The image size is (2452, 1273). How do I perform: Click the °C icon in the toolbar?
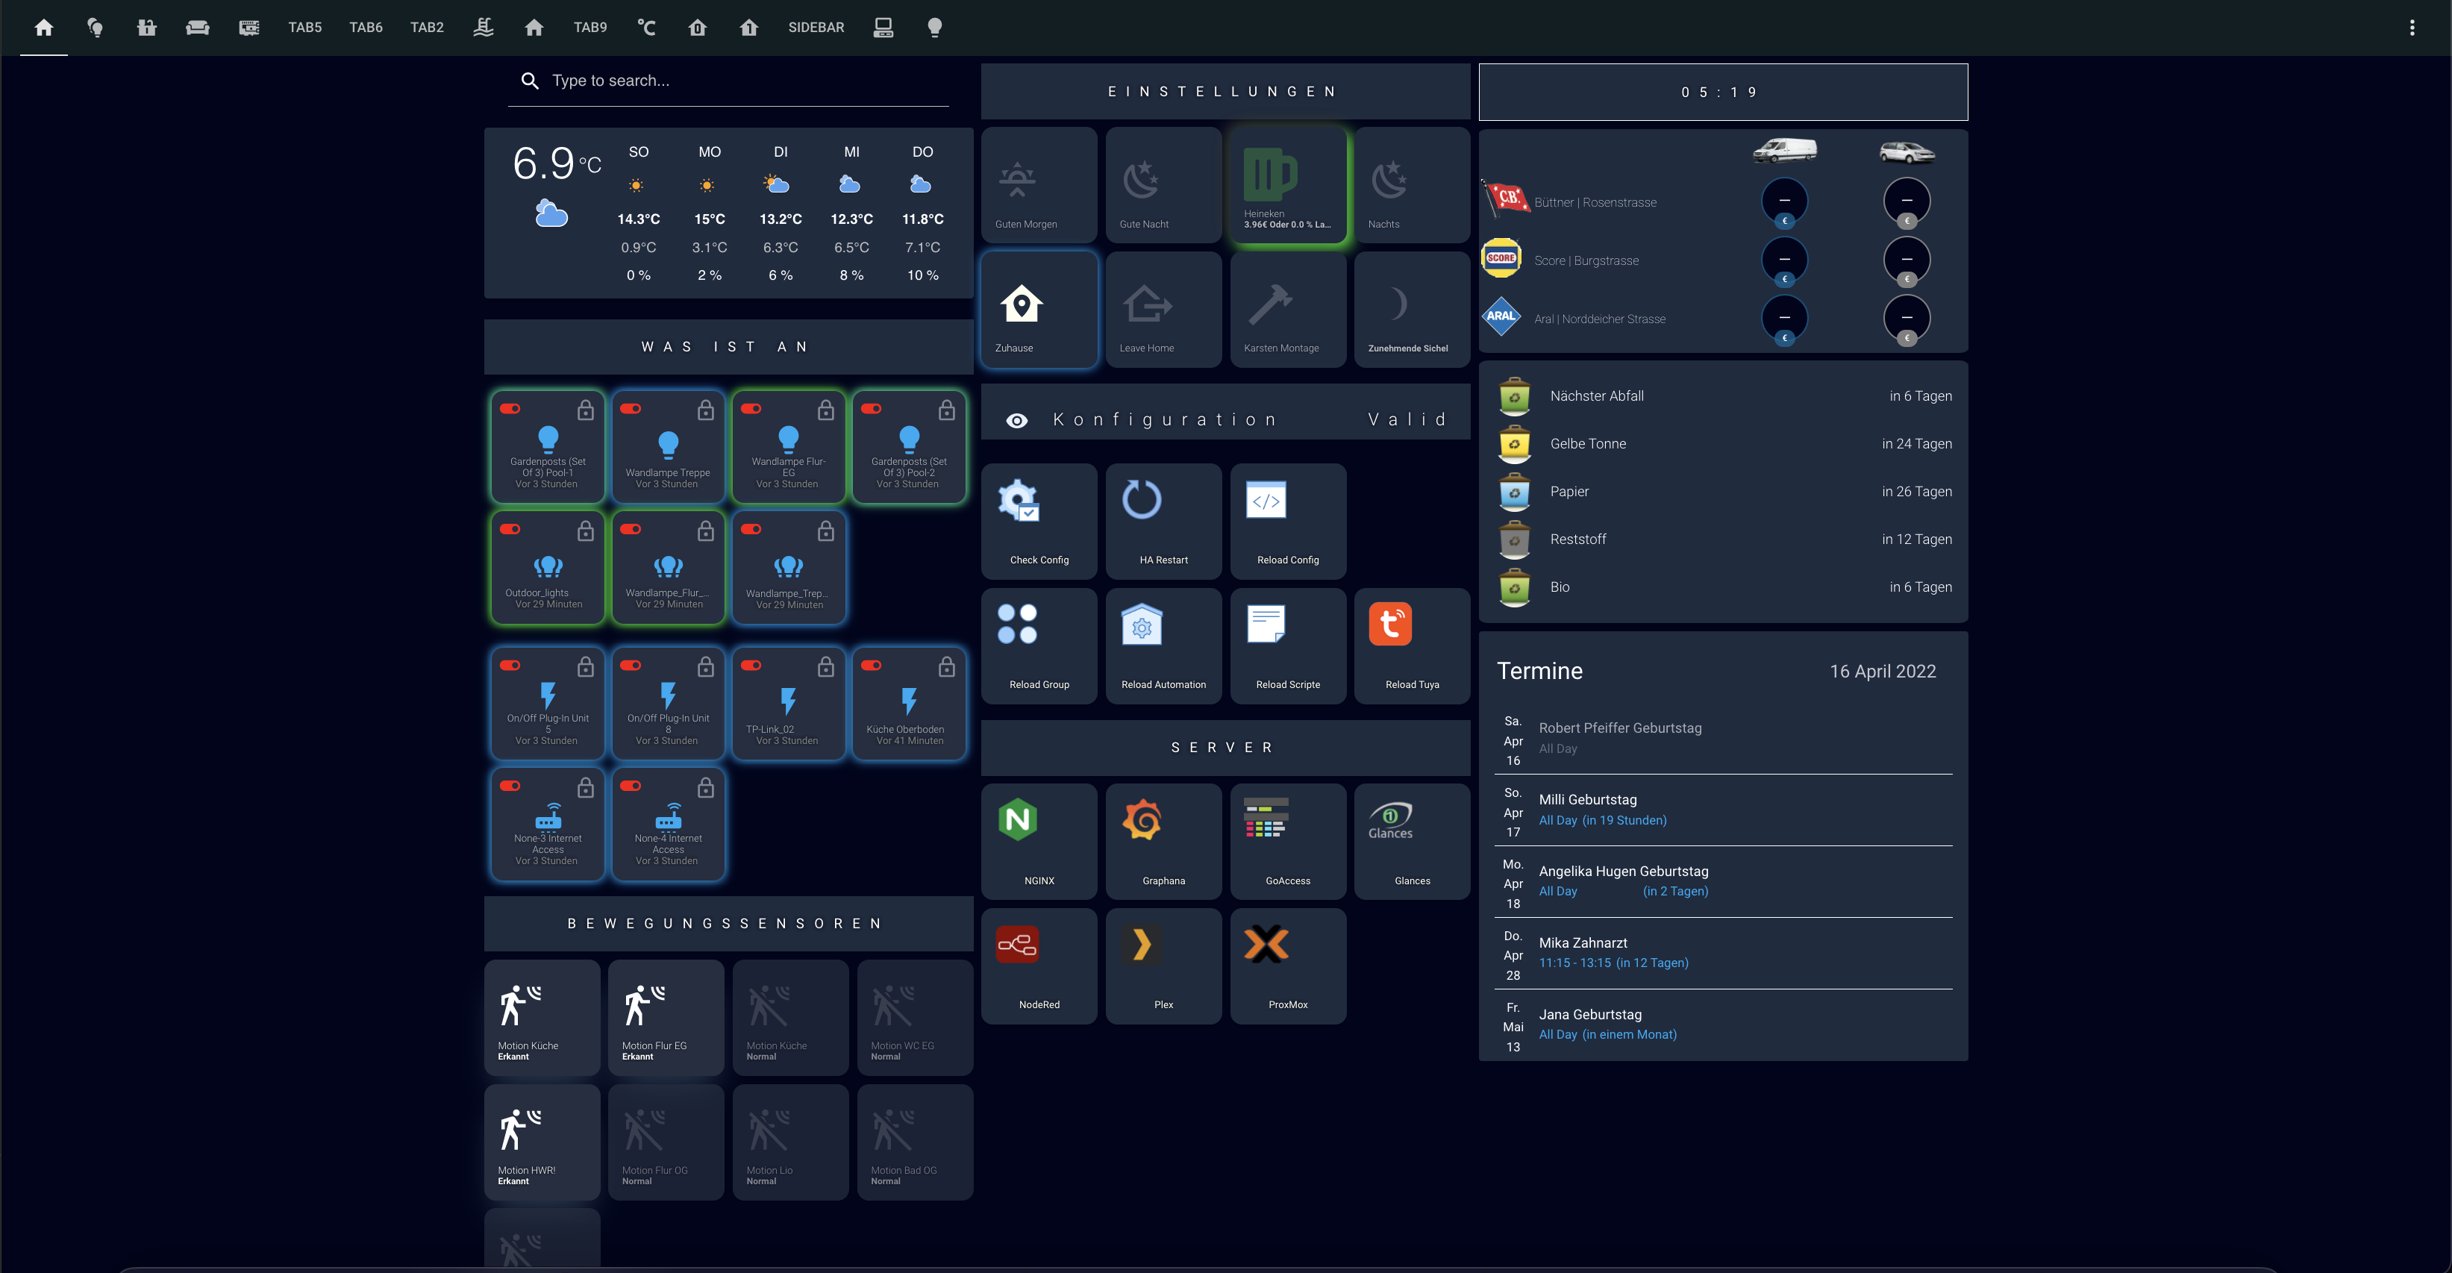click(647, 28)
